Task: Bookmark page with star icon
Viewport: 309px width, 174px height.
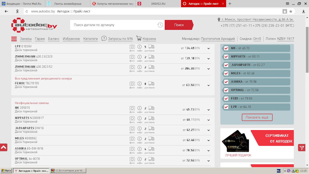Action: point(291,12)
